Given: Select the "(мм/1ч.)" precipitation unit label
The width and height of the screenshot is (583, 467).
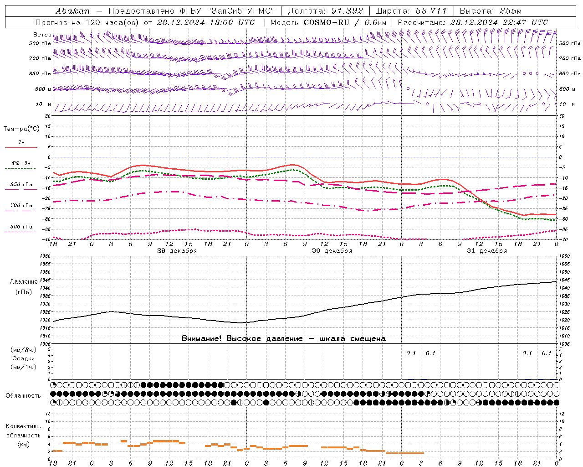Looking at the screenshot, I should [x=24, y=367].
